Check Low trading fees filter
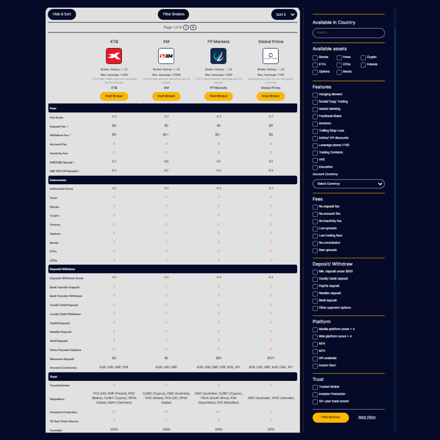The height and width of the screenshot is (440, 440). pyautogui.click(x=315, y=236)
